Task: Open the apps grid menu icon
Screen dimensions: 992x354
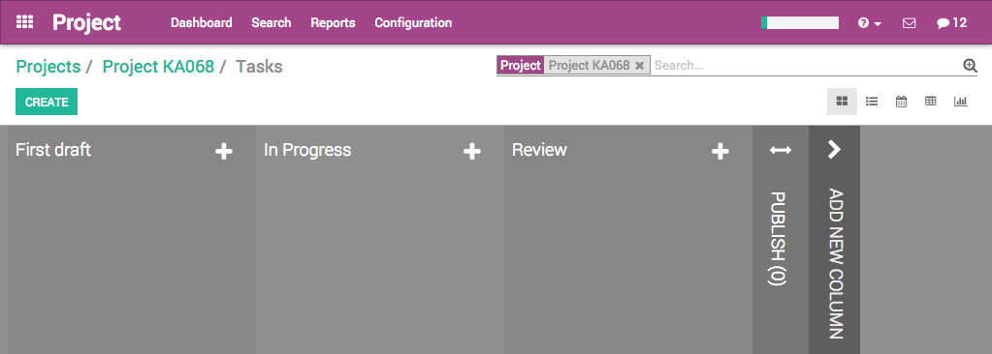Action: (x=24, y=22)
